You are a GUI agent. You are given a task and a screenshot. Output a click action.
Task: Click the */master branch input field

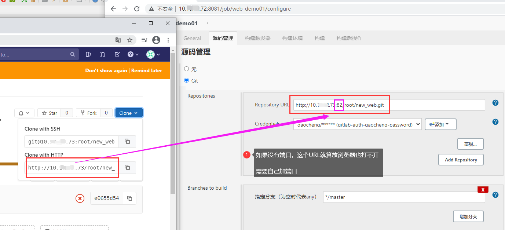(x=403, y=197)
